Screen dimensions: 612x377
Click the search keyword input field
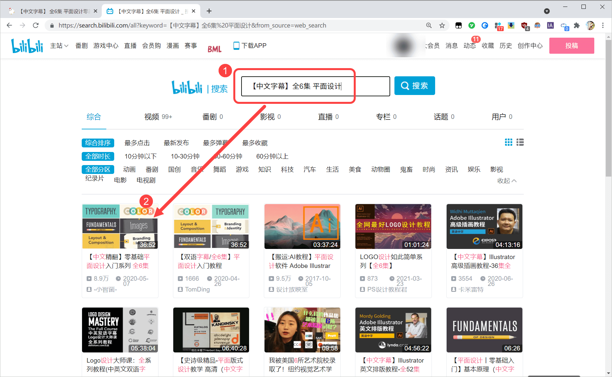pyautogui.click(x=315, y=86)
